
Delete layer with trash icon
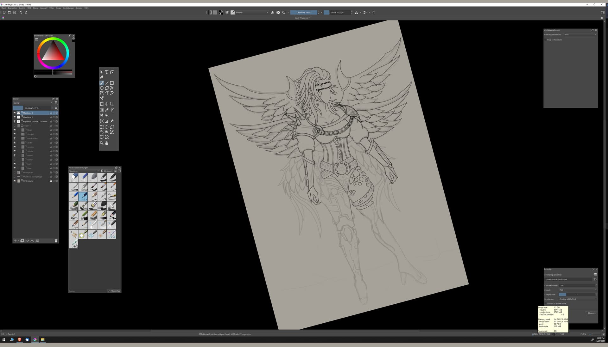(x=56, y=241)
